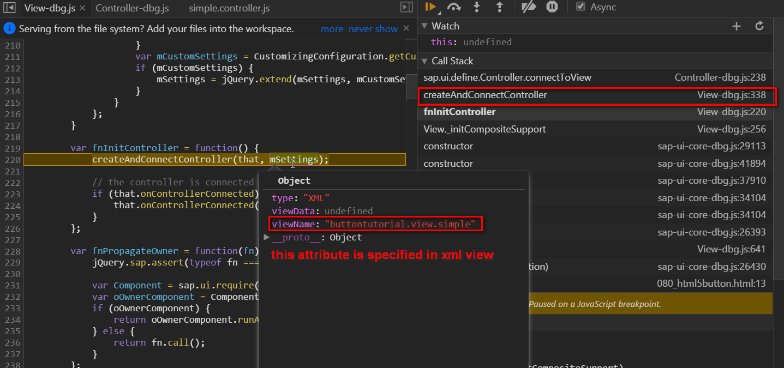Uncheck the Async checkbox
784x368 pixels.
[581, 7]
